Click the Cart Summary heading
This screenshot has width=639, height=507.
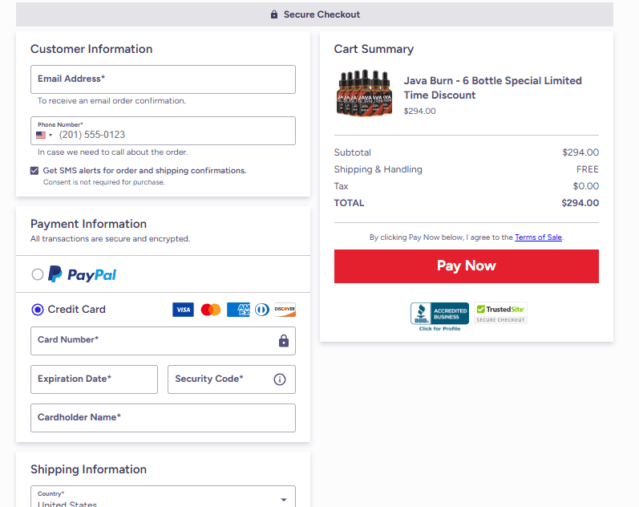click(374, 49)
